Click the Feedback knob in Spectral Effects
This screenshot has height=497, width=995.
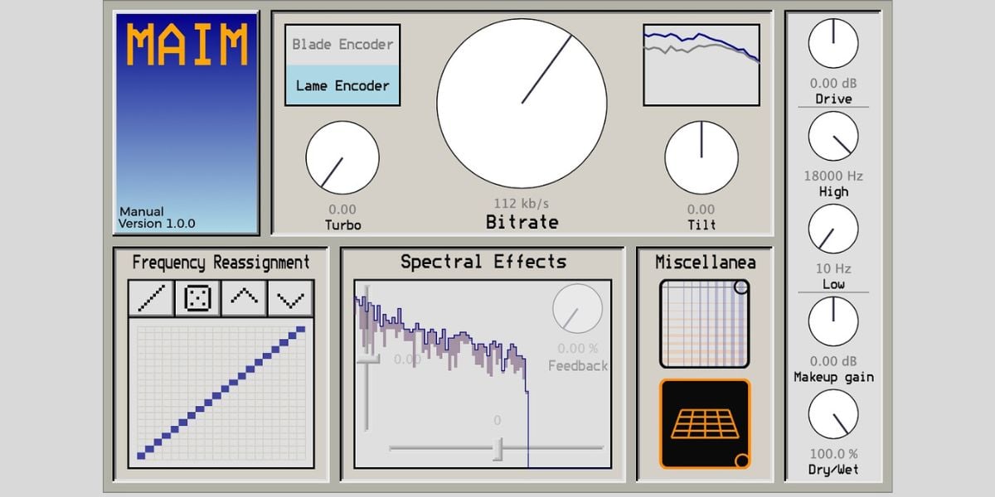[x=577, y=309]
